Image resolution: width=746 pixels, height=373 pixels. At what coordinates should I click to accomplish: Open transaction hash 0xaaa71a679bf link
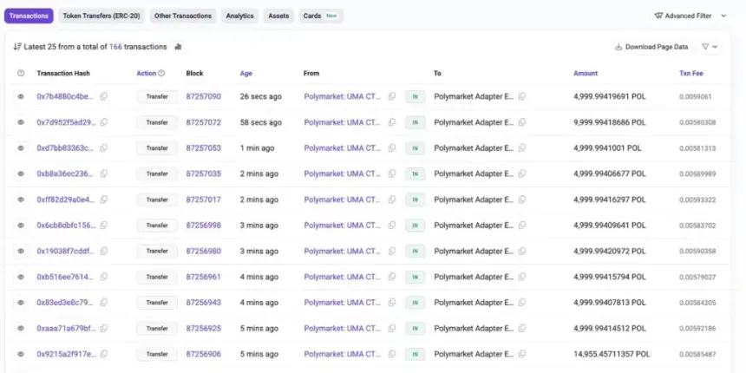67,328
